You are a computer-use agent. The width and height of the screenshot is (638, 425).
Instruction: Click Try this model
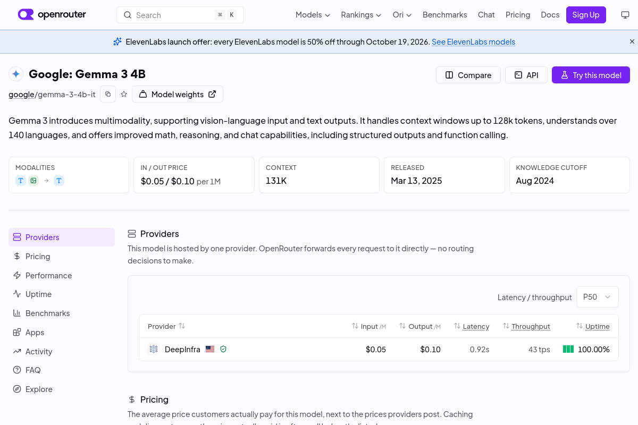click(591, 75)
